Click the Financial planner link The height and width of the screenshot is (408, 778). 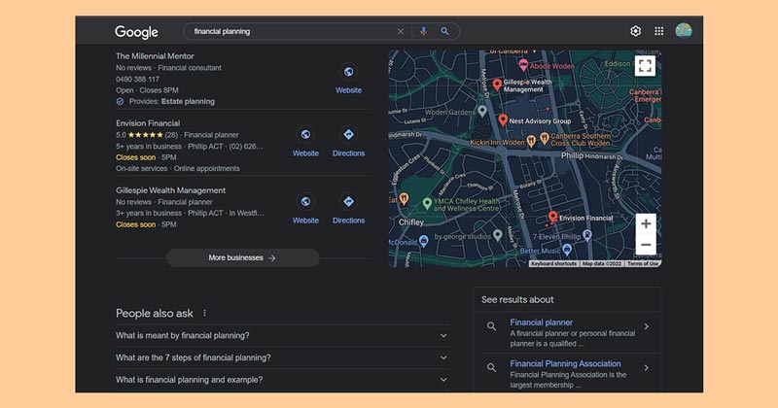[x=542, y=323]
